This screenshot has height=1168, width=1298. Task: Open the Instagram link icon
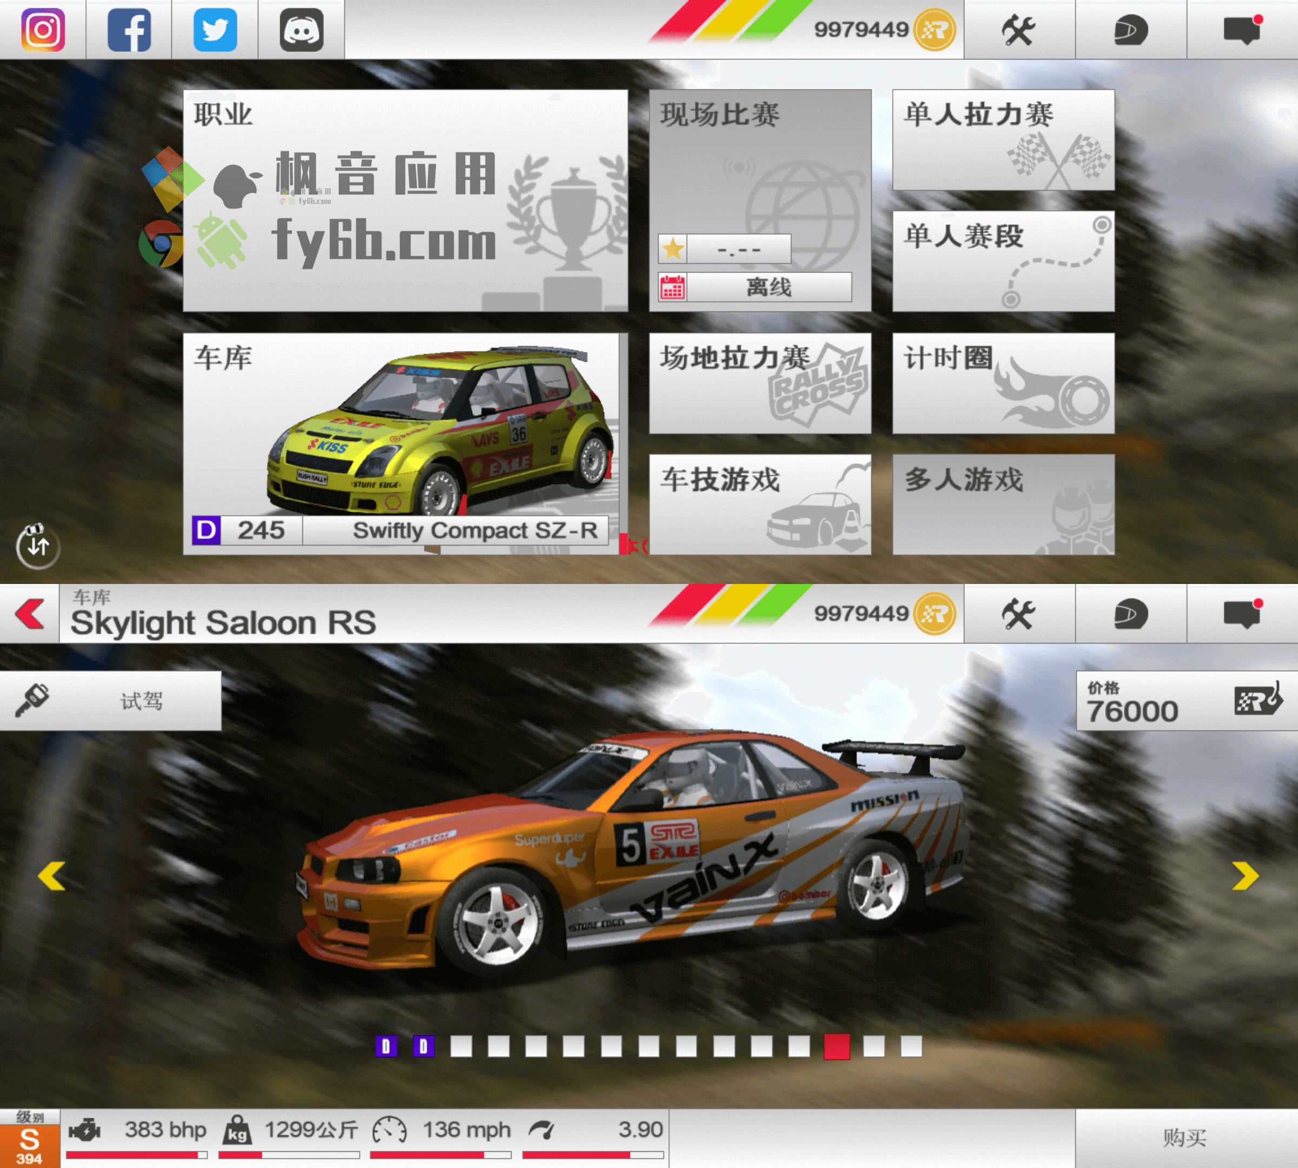[x=43, y=30]
